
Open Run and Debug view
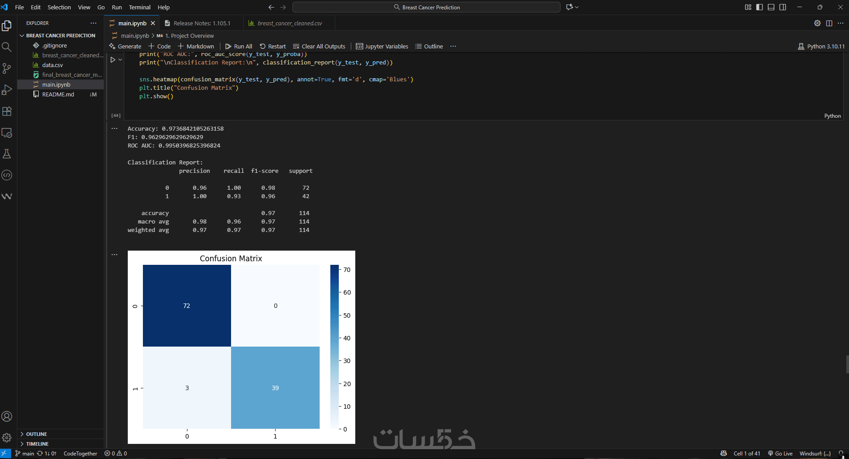click(7, 90)
